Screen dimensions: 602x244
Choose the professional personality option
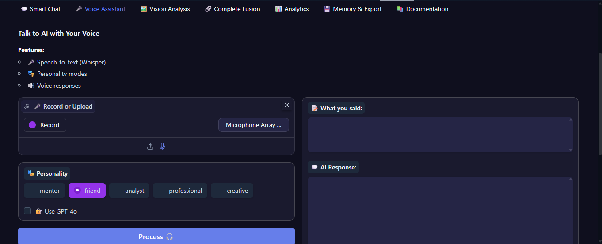coord(180,191)
